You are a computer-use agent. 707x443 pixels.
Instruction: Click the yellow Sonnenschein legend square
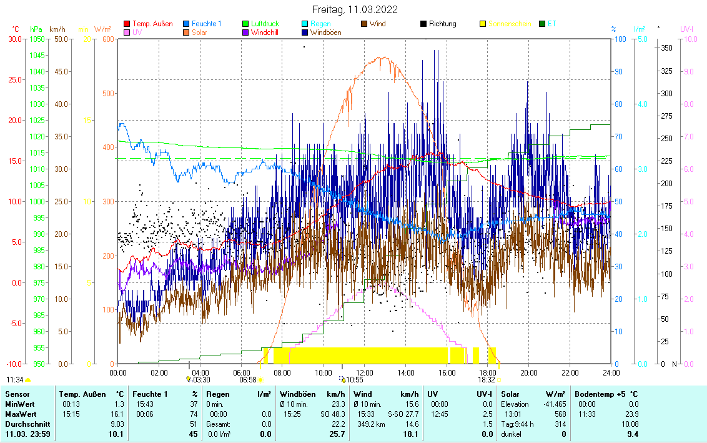point(483,24)
